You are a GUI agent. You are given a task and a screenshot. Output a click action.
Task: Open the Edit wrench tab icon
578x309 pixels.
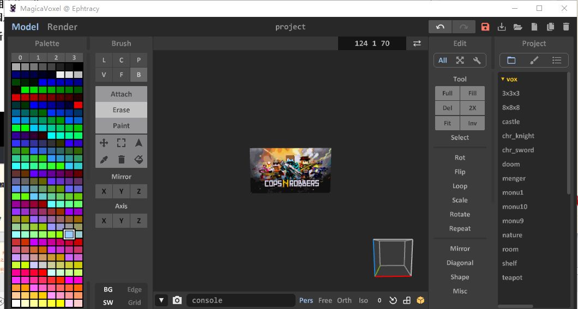(477, 60)
